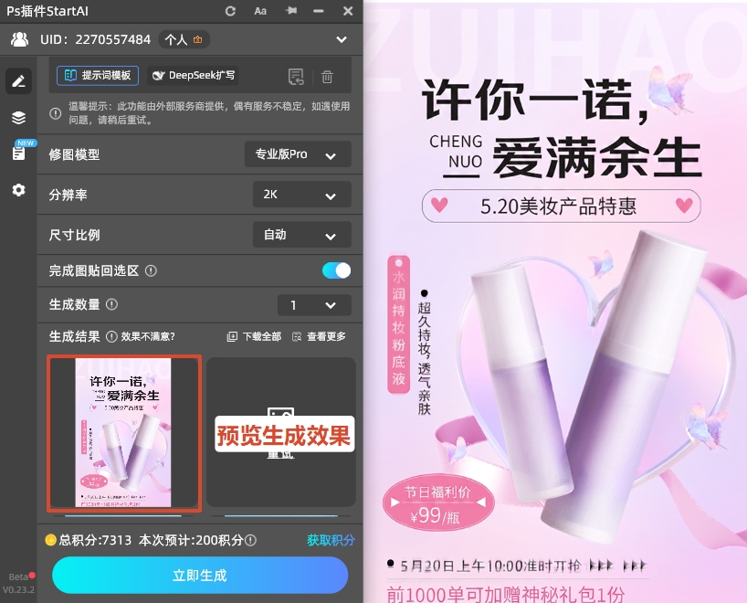The image size is (747, 603).
Task: Toggle 完成图贴回选区 switch off
Action: (x=336, y=270)
